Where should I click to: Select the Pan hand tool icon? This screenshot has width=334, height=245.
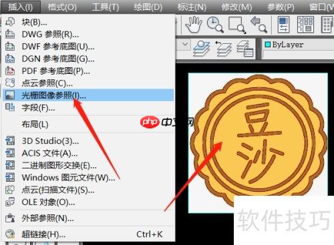click(194, 24)
